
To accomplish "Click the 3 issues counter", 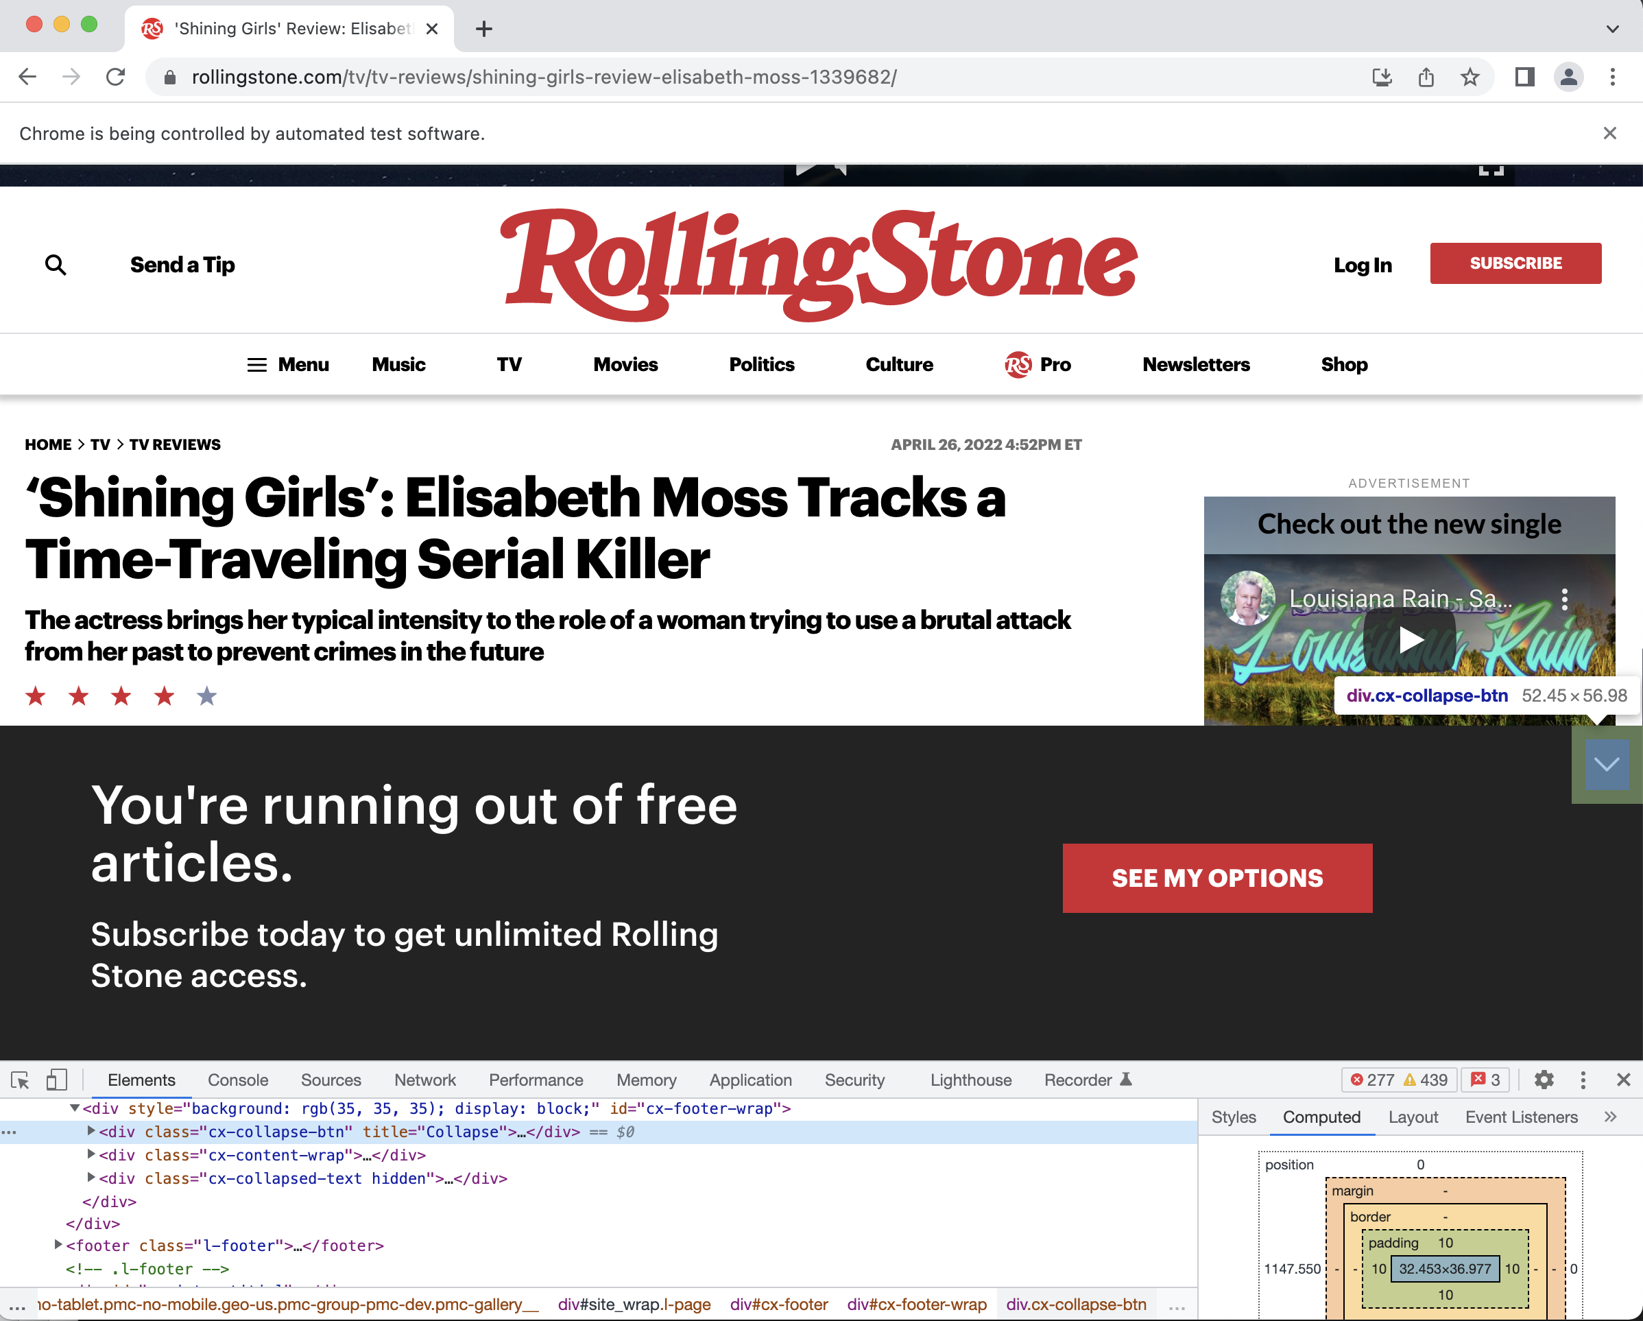I will (x=1486, y=1080).
